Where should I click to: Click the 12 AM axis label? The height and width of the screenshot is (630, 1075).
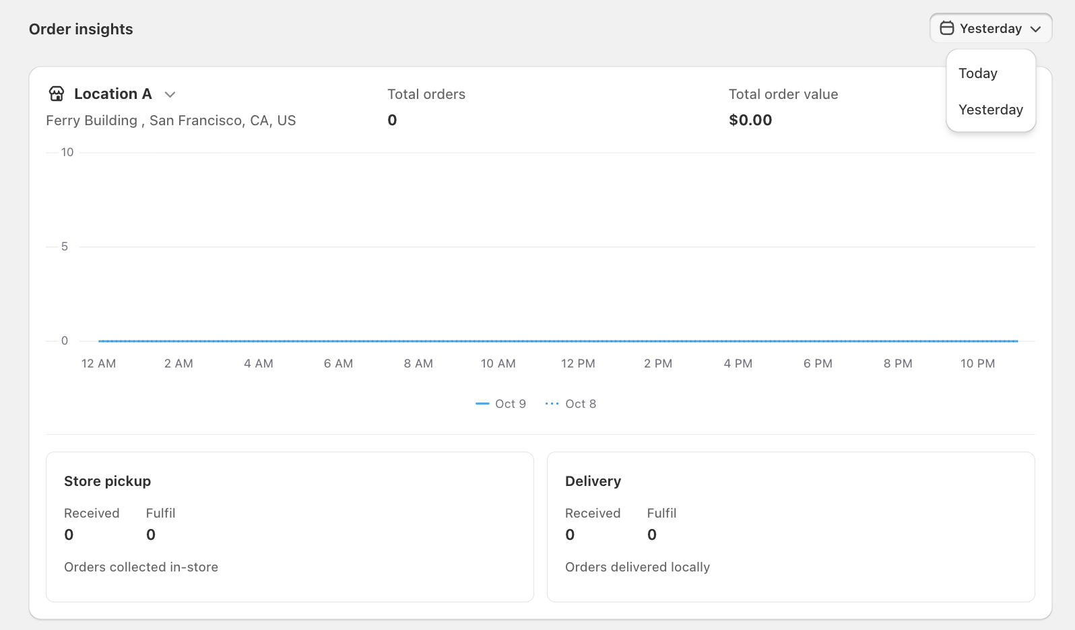tap(98, 363)
